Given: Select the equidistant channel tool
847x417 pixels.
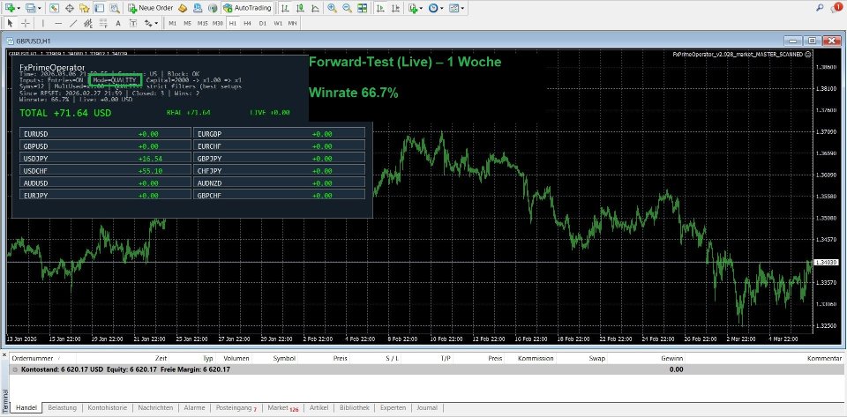Looking at the screenshot, I should [x=88, y=23].
